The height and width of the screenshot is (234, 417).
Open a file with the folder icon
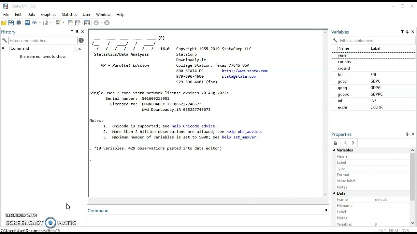tap(4, 23)
